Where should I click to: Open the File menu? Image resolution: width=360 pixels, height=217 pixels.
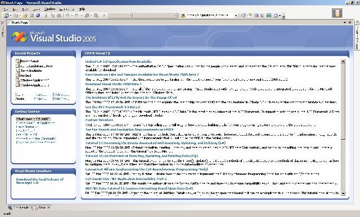coord(6,9)
